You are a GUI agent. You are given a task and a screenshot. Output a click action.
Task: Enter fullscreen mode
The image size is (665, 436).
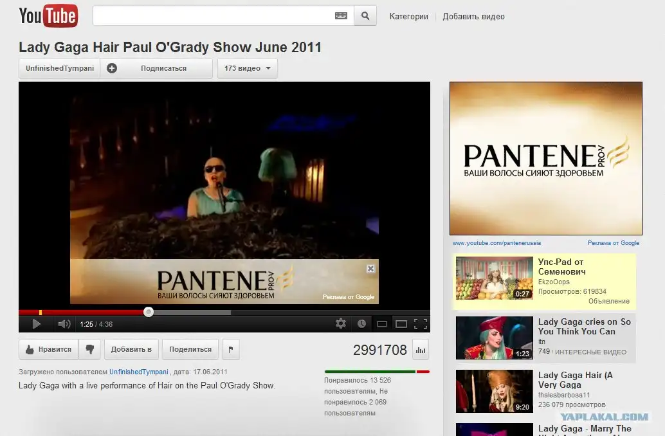[x=421, y=324]
